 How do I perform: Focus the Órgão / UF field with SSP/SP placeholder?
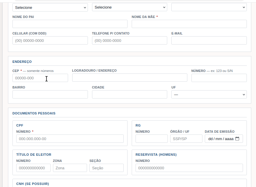pos(186,139)
